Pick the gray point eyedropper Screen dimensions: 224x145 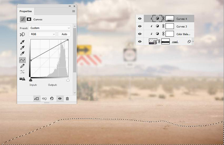click(22, 48)
